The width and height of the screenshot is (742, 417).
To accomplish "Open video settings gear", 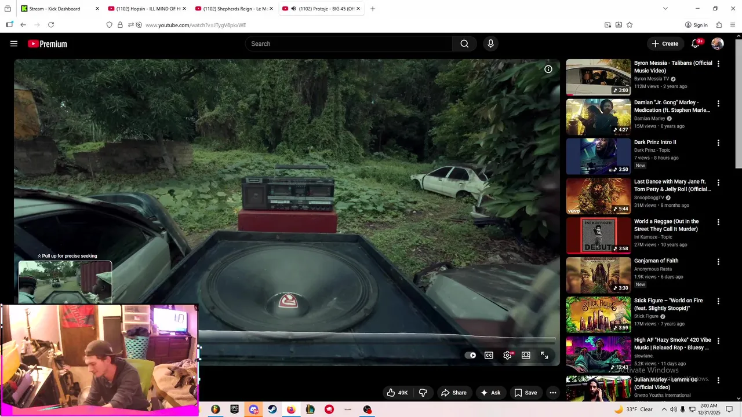I will click(508, 355).
